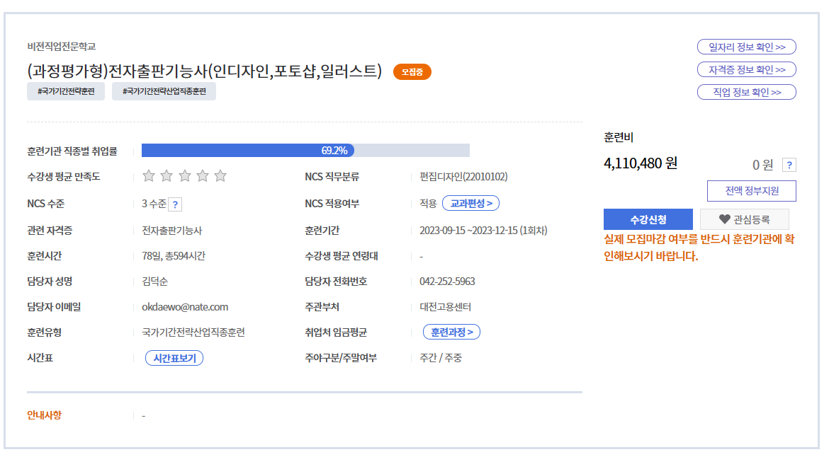
Task: Select the #국가기간전략훈련 tag
Action: tap(66, 91)
